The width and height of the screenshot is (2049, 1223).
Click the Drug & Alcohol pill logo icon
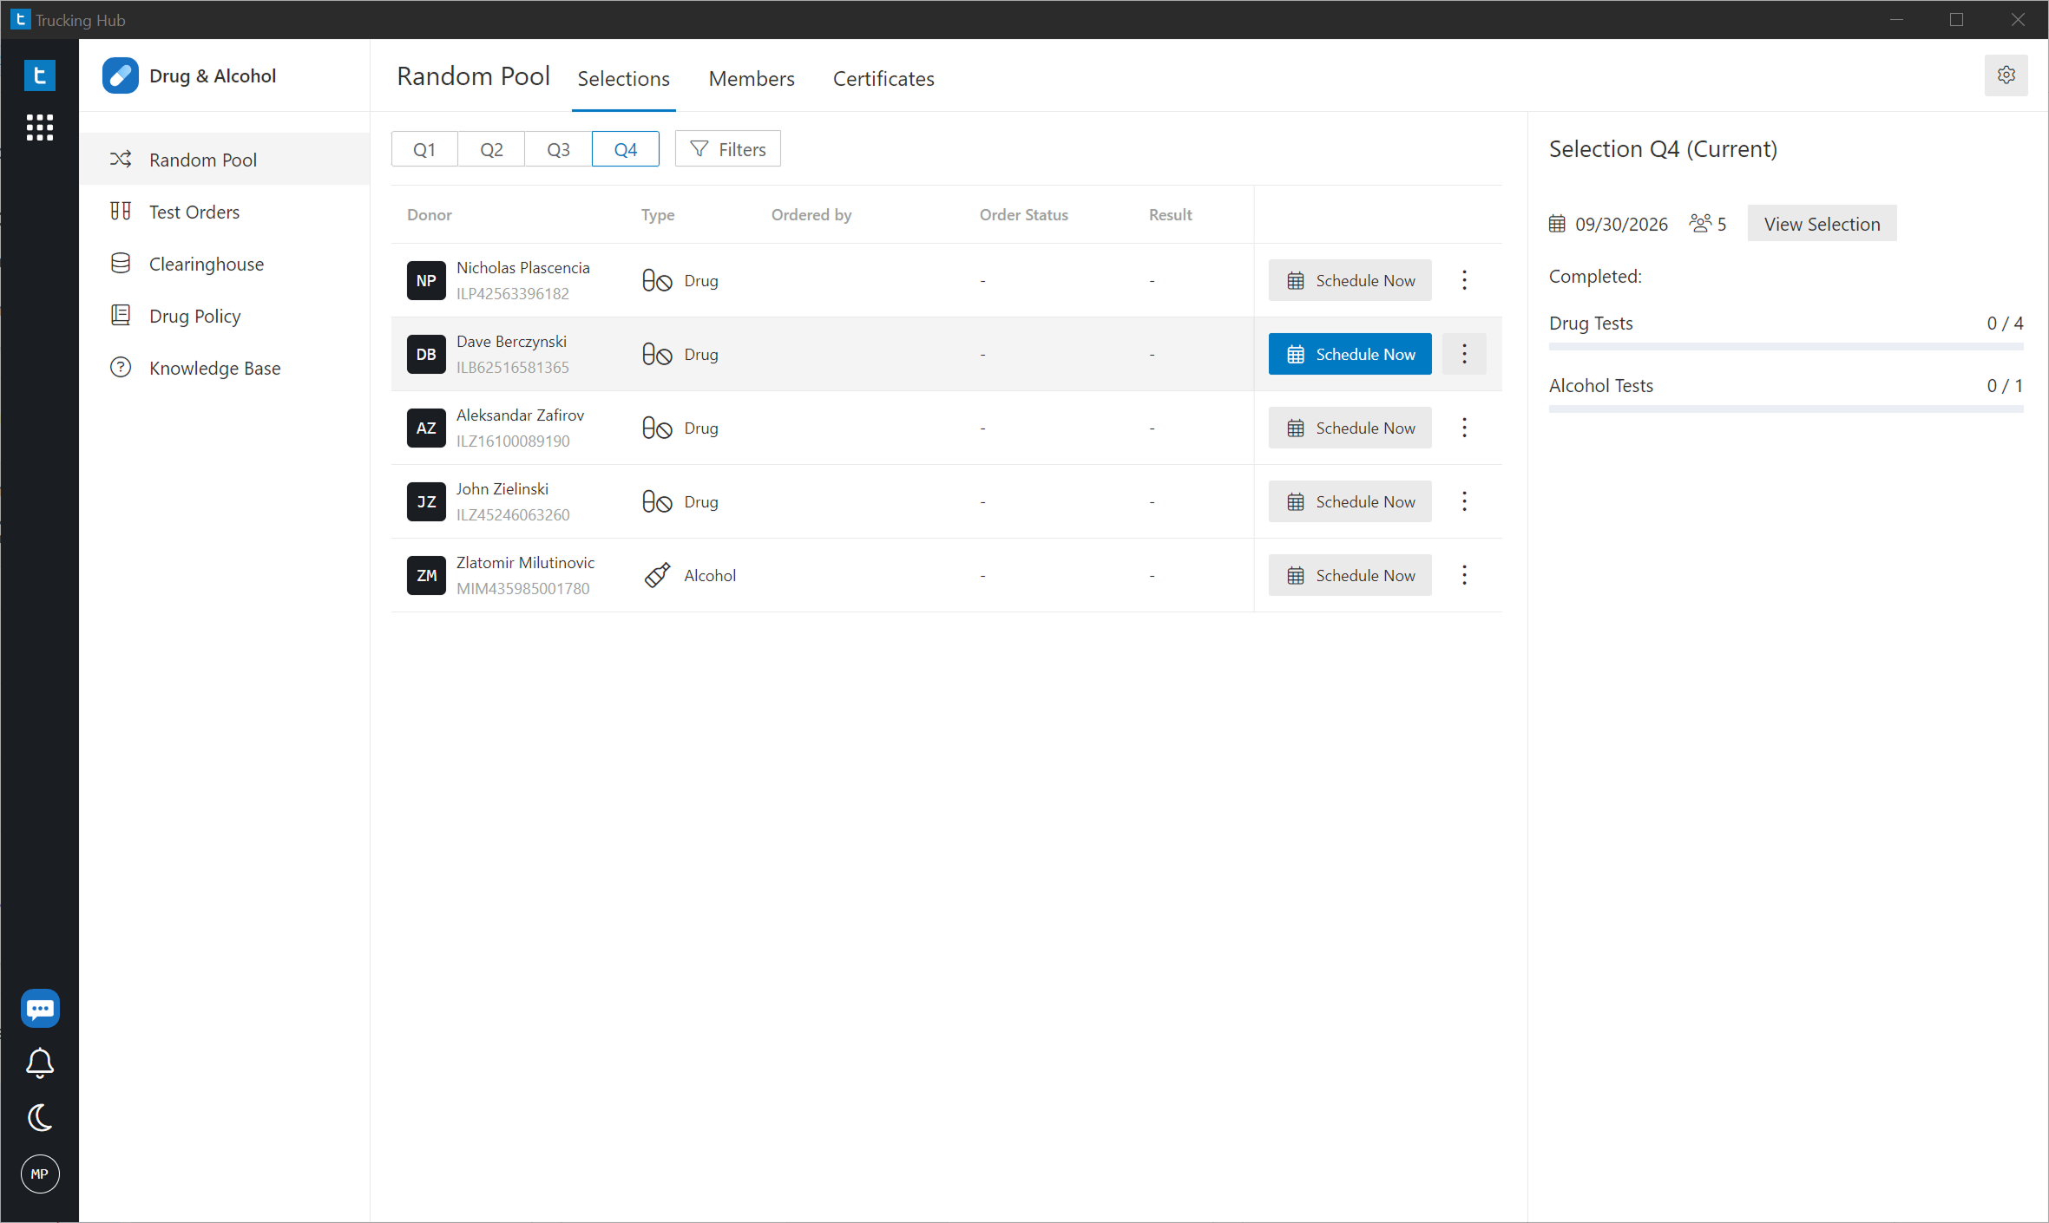(x=121, y=75)
